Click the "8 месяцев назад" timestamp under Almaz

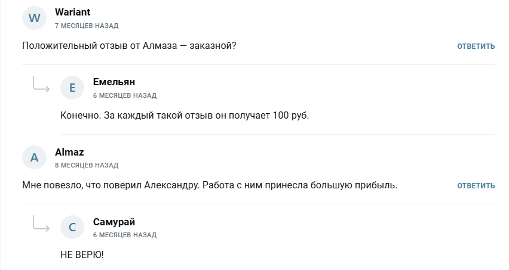[87, 165]
